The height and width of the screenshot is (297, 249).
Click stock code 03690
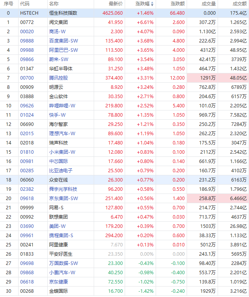point(27,226)
